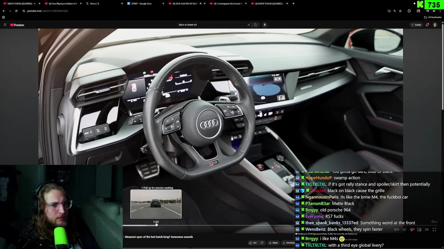Image resolution: width=444 pixels, height=249 pixels.
Task: Close the SITREP Google Docs tab
Action: click(163, 3)
